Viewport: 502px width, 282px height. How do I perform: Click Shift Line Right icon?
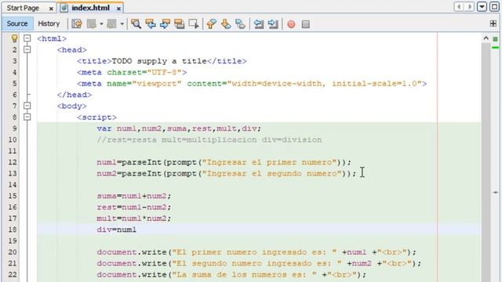click(x=273, y=24)
